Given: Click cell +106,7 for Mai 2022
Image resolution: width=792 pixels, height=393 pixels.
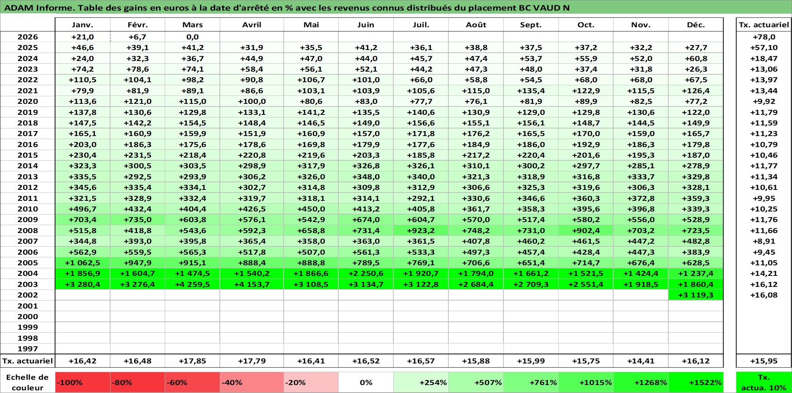Looking at the screenshot, I should (x=311, y=80).
